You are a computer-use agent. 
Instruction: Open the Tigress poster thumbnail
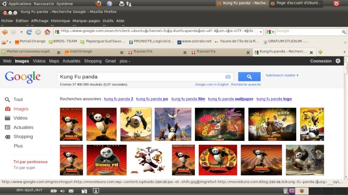click(x=220, y=124)
